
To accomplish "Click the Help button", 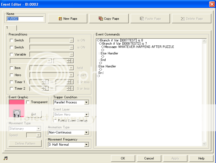I will (201, 158).
